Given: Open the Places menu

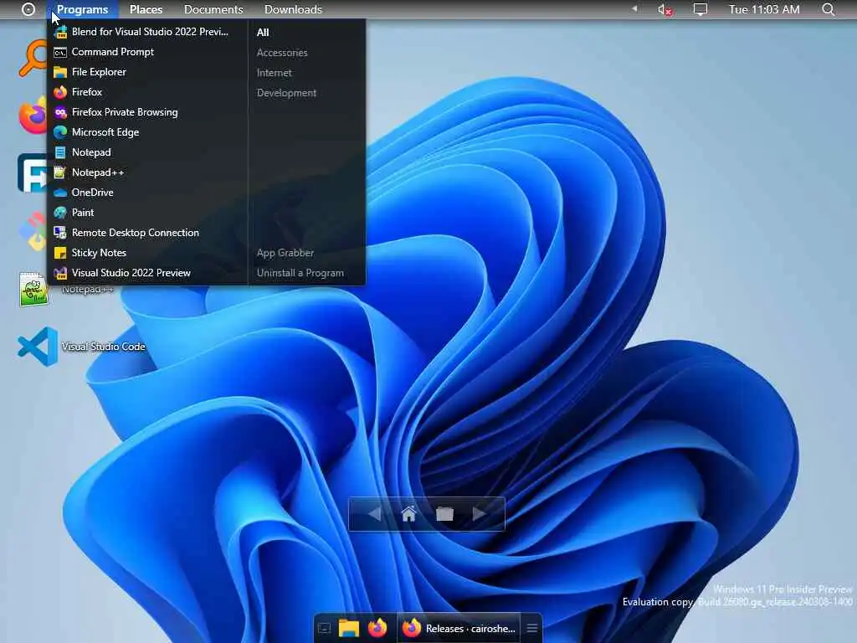Looking at the screenshot, I should (146, 9).
